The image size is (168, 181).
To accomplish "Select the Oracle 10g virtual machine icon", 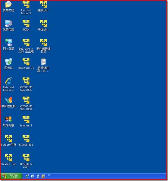I will point(8,158).
